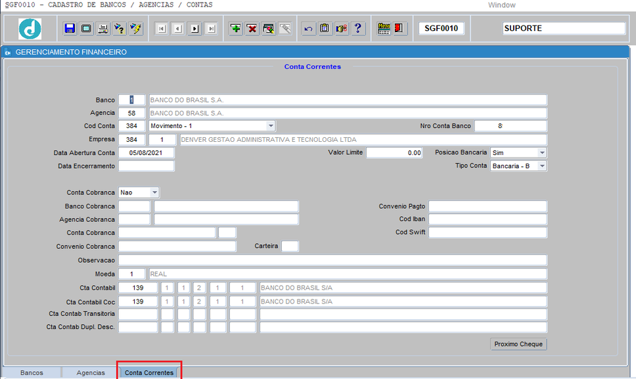
Task: Click the blue floppy disk Save icon
Action: 70,28
